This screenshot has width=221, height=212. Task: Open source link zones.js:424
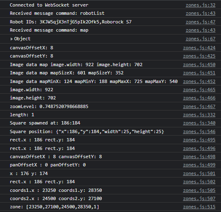199,48
